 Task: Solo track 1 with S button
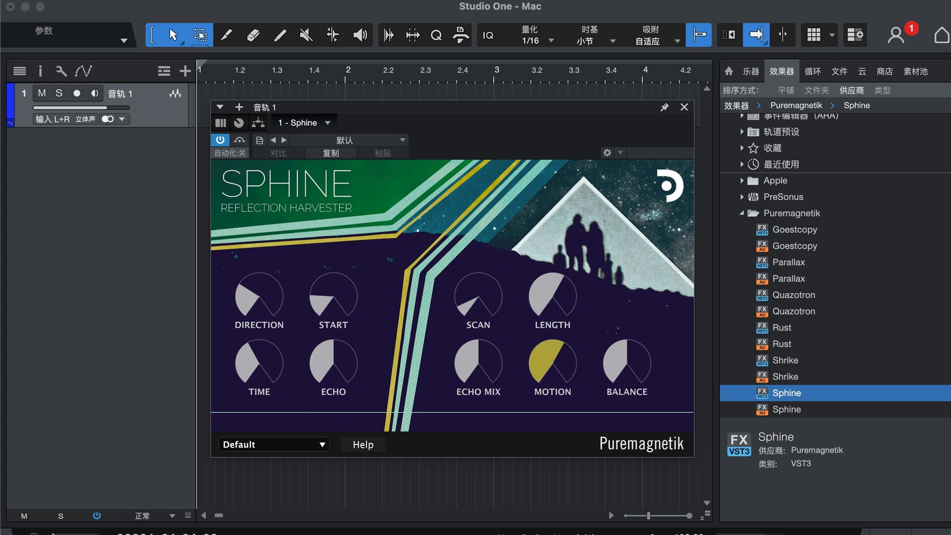tap(59, 93)
